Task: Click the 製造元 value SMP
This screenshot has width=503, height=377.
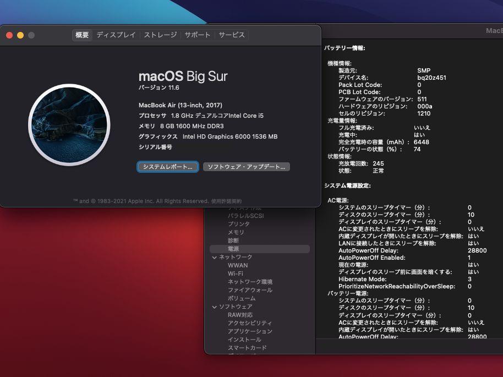Action: (424, 70)
